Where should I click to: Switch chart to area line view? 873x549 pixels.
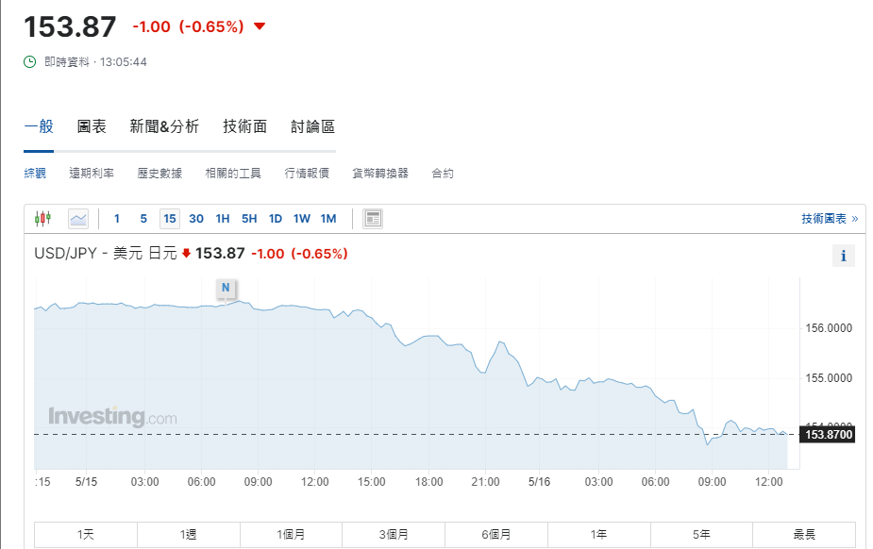pos(78,219)
